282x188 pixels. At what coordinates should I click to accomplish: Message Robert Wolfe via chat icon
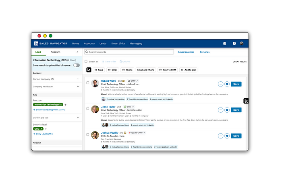(227, 84)
